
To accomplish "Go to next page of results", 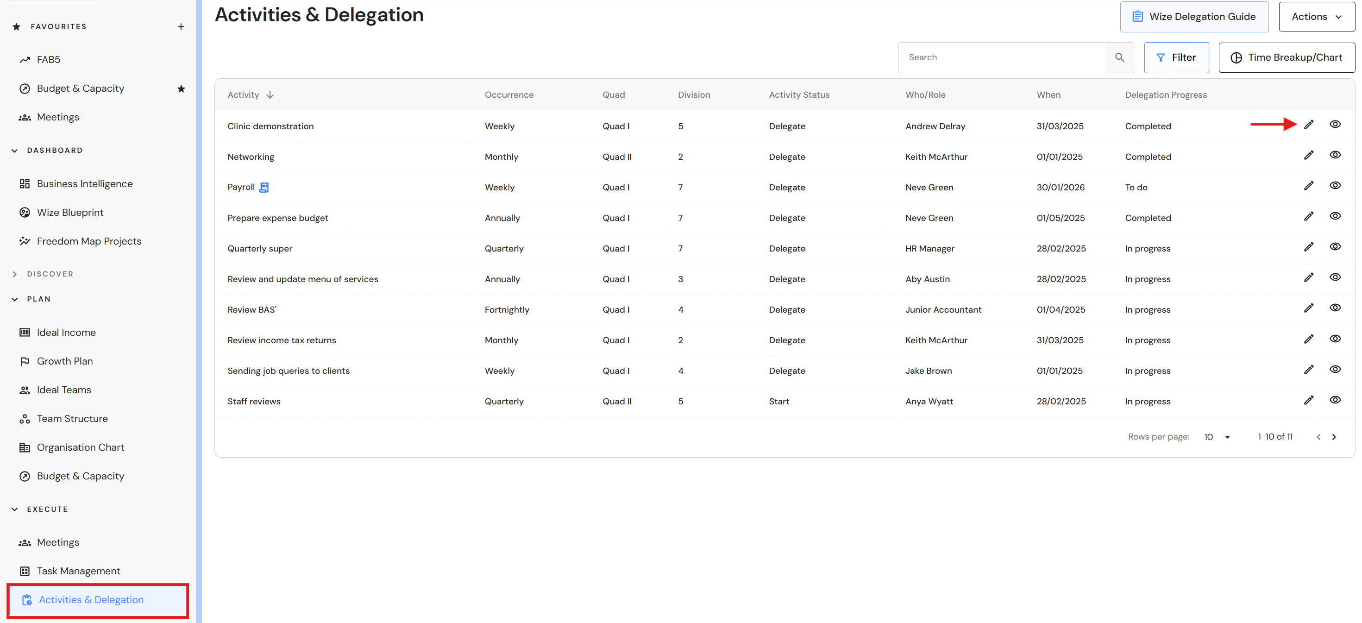I will coord(1333,437).
